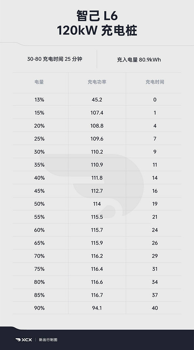Click the 40 minutes charging time cell
Viewport: 194px width, 350px height.
(x=155, y=308)
